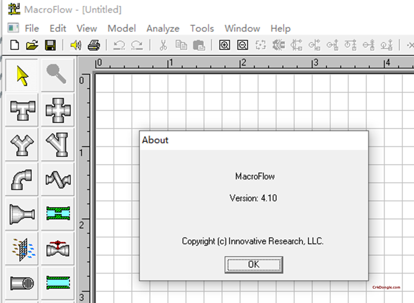Open file with the folder icon

click(32, 45)
